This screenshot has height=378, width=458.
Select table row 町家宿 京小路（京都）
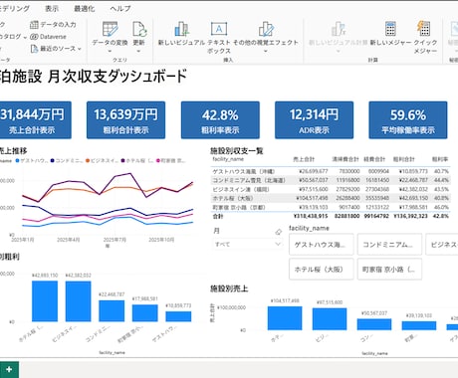click(331, 207)
